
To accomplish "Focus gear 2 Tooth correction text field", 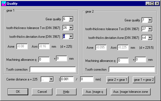I will point(132,70).
